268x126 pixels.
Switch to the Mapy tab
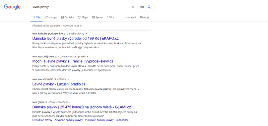[83, 17]
